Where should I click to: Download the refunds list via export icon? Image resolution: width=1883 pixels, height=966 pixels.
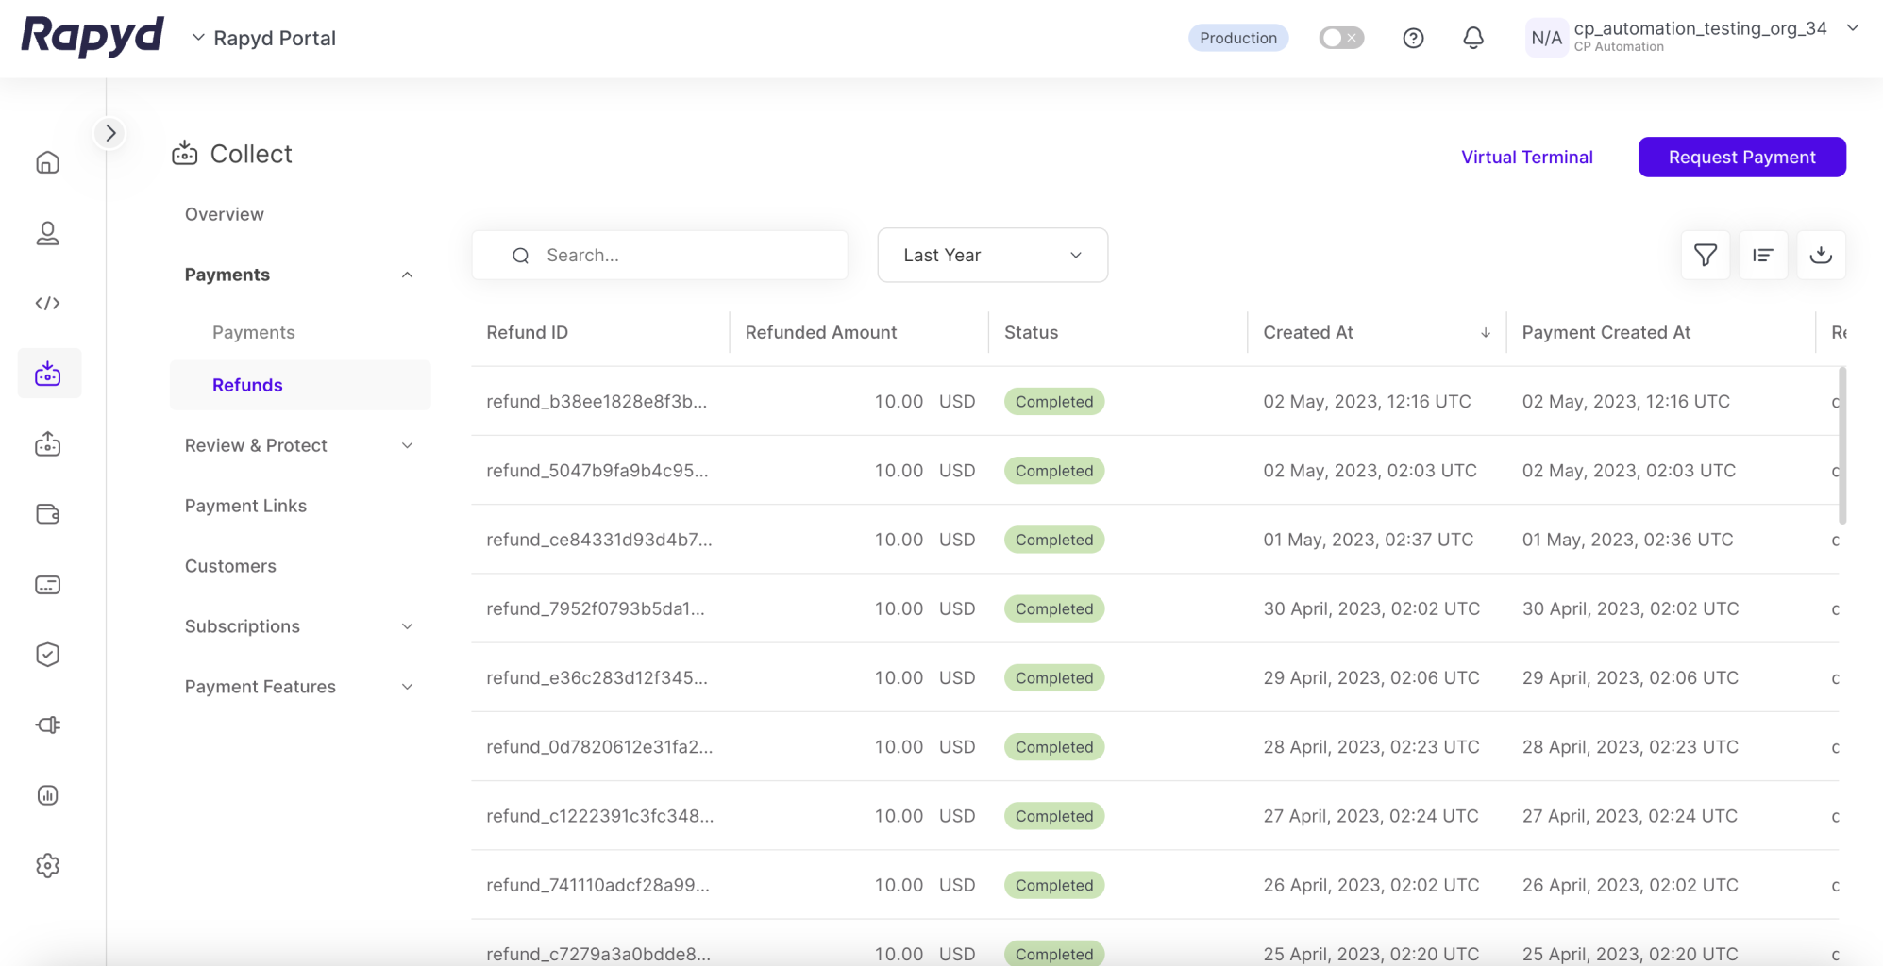[1821, 255]
